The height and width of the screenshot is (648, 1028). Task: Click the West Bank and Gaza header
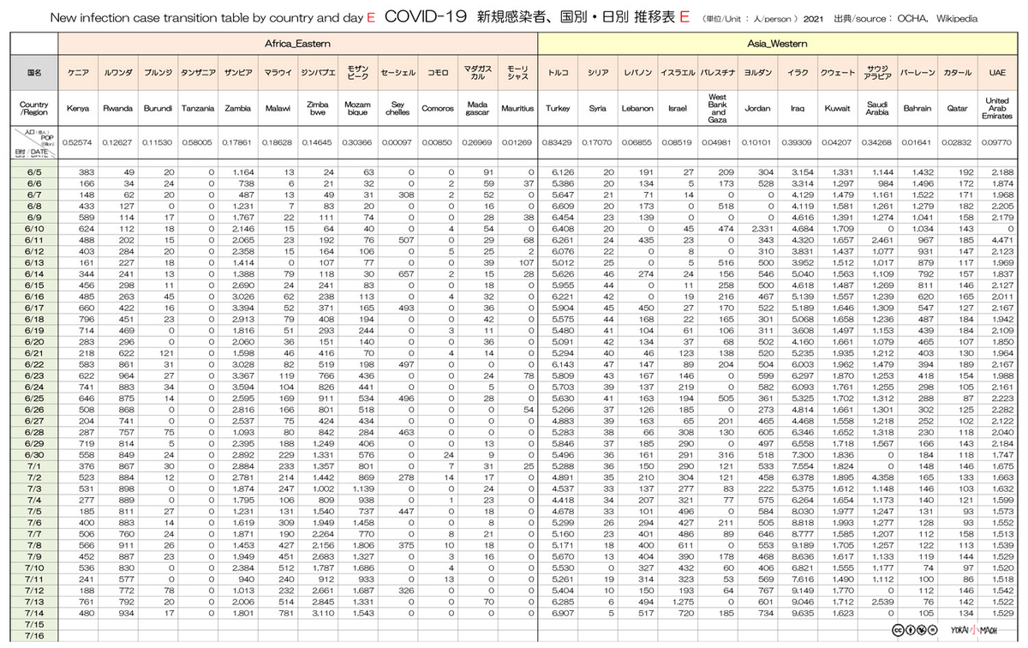coord(718,109)
